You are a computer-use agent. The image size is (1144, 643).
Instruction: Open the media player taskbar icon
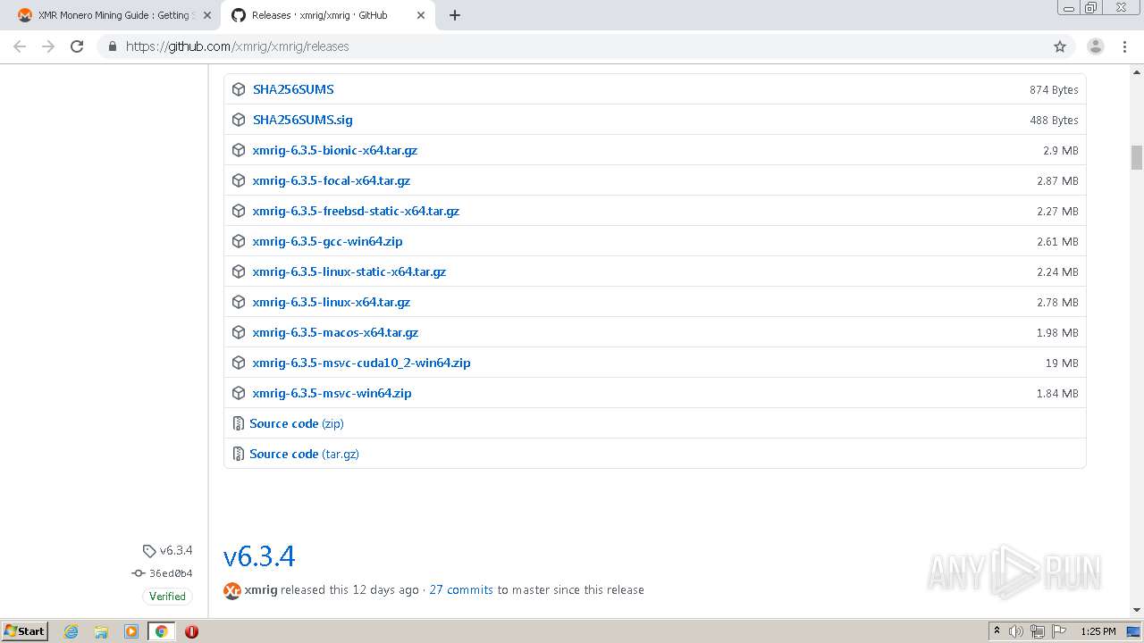pyautogui.click(x=131, y=631)
